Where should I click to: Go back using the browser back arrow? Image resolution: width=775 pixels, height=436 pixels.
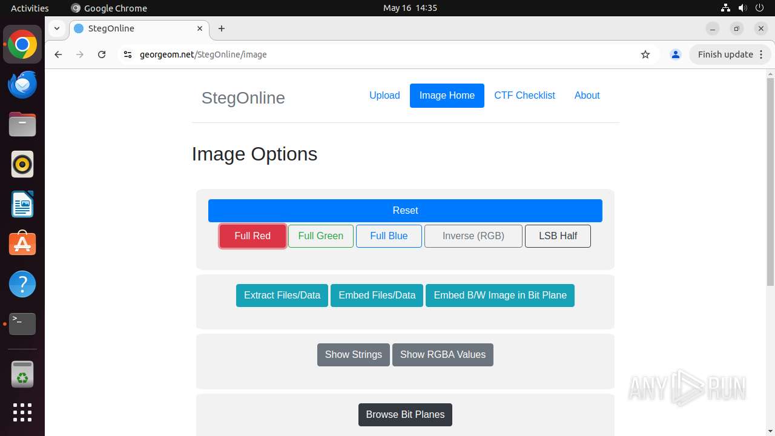(58, 54)
